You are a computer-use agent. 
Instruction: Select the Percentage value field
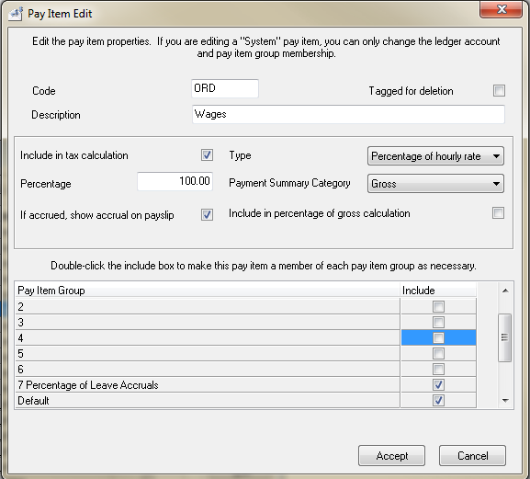pos(175,181)
